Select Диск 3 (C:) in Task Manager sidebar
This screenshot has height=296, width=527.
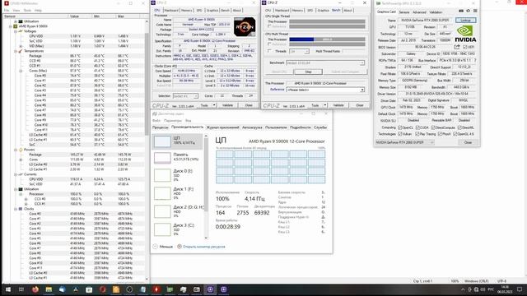point(178,229)
